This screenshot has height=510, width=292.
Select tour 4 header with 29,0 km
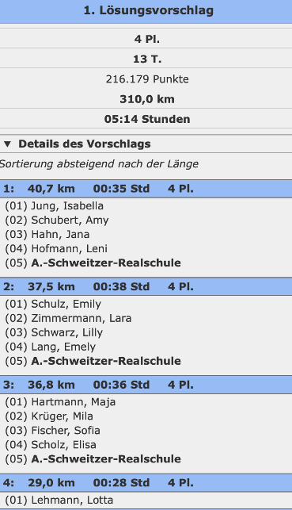[x=146, y=483]
